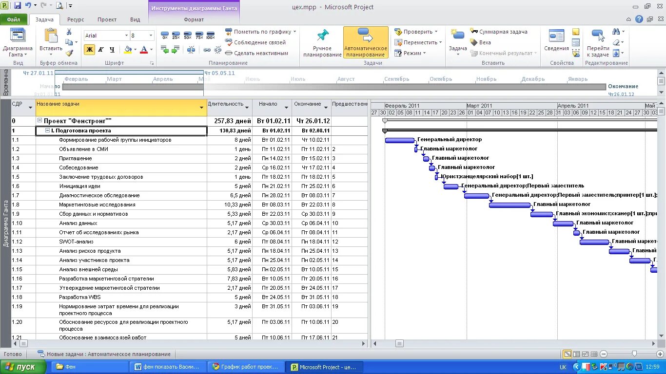The height and width of the screenshot is (374, 666).
Task: Collapse I. Подготовка проекта group
Action: tap(47, 131)
